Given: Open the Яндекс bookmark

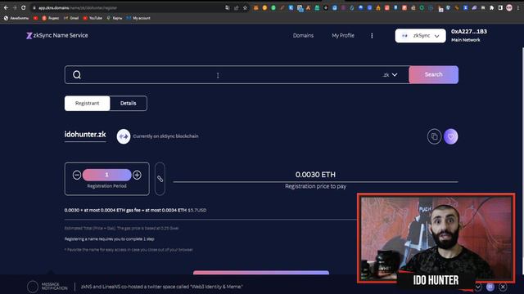Looking at the screenshot, I should tap(51, 18).
